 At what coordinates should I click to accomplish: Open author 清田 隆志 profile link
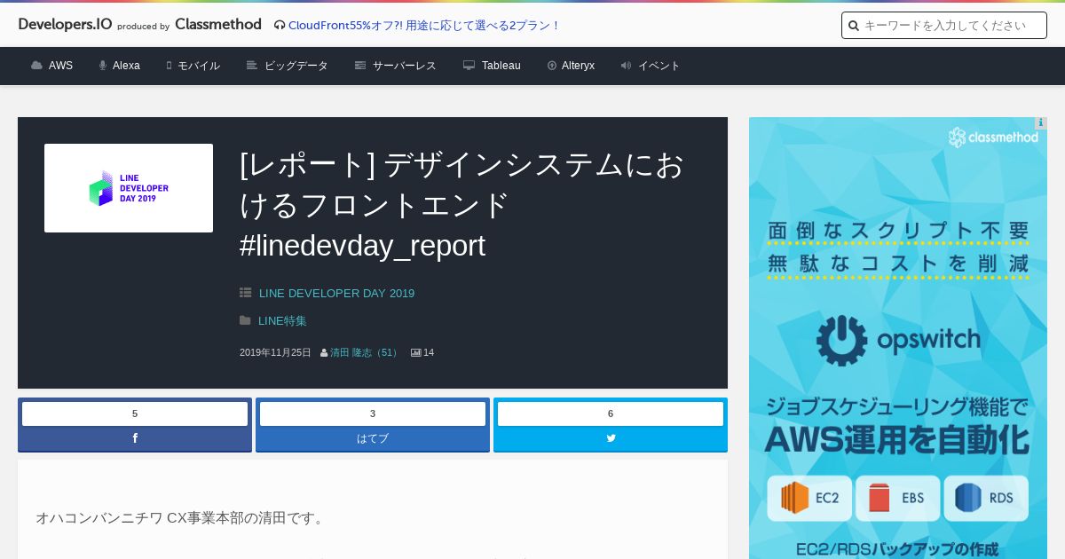tap(366, 352)
